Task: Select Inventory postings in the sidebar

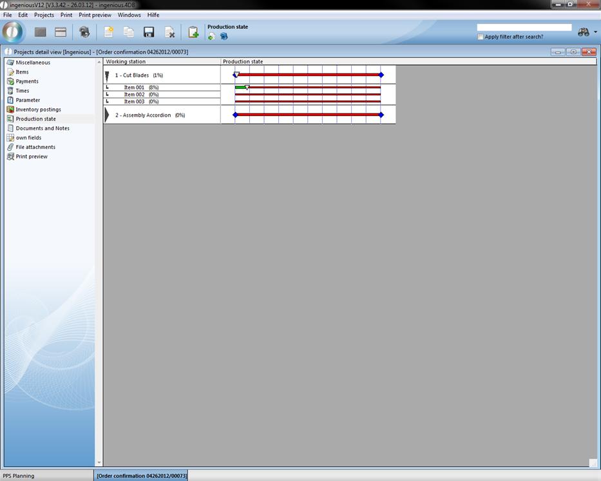Action: click(38, 110)
